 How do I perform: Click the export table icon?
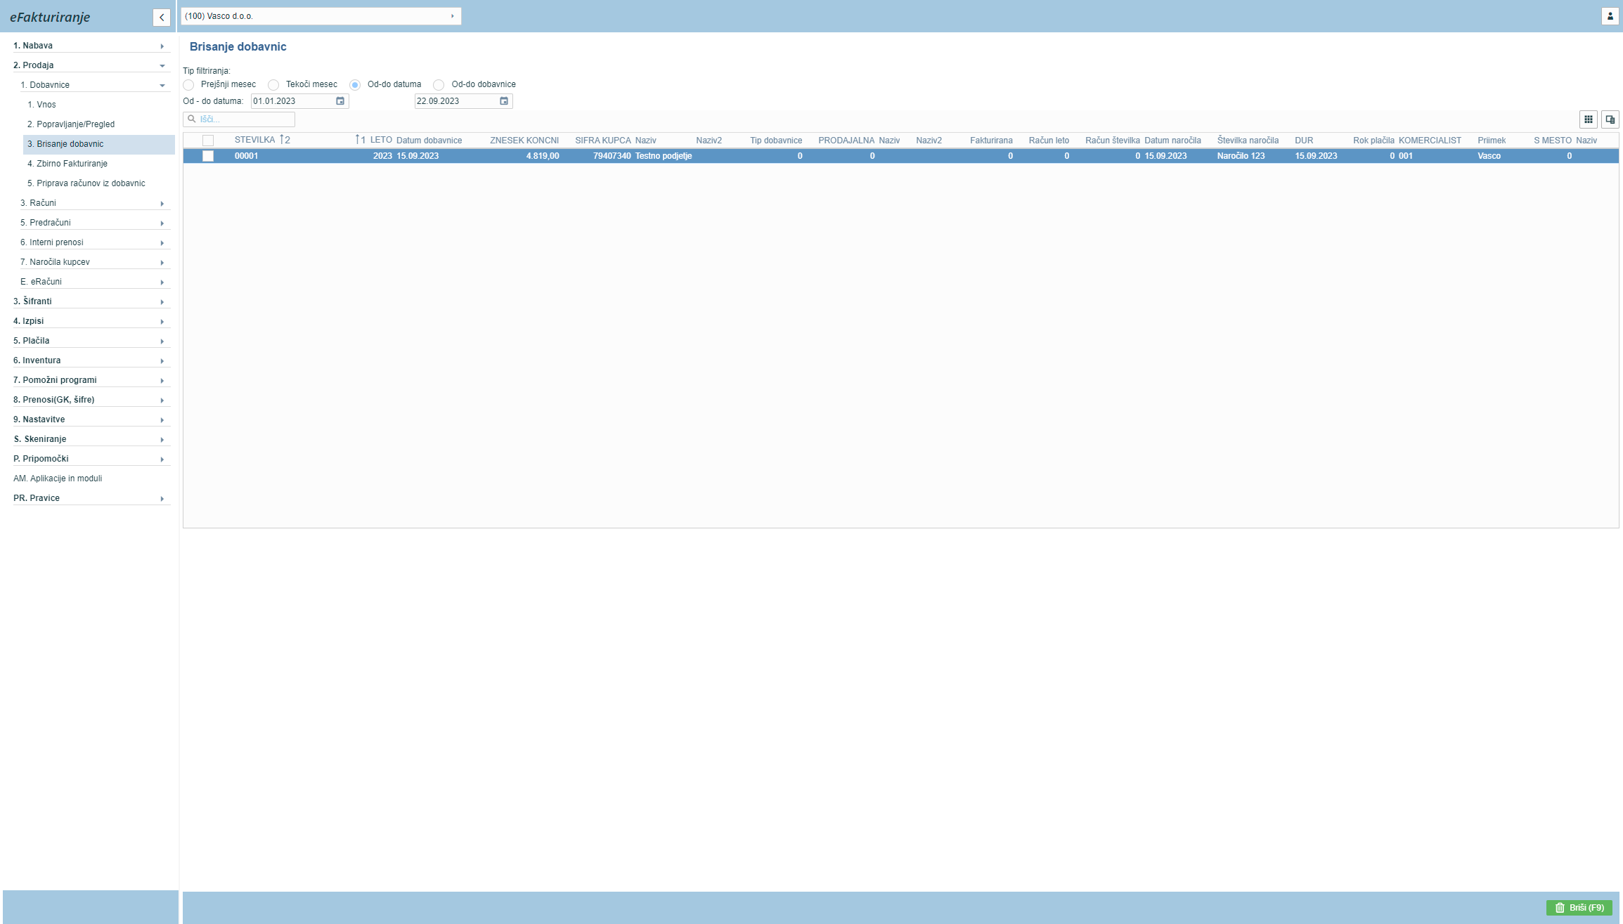(x=1610, y=119)
